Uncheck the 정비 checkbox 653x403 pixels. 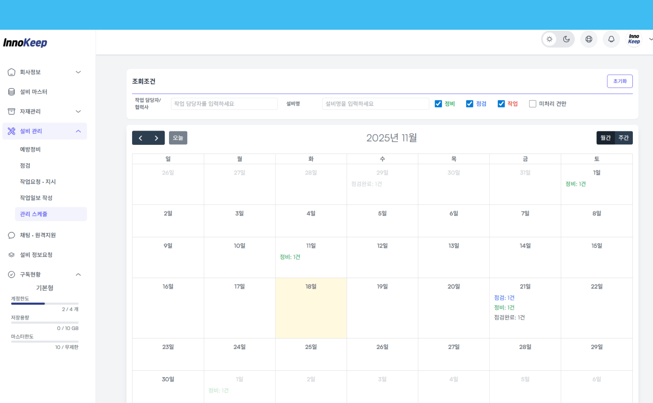438,104
